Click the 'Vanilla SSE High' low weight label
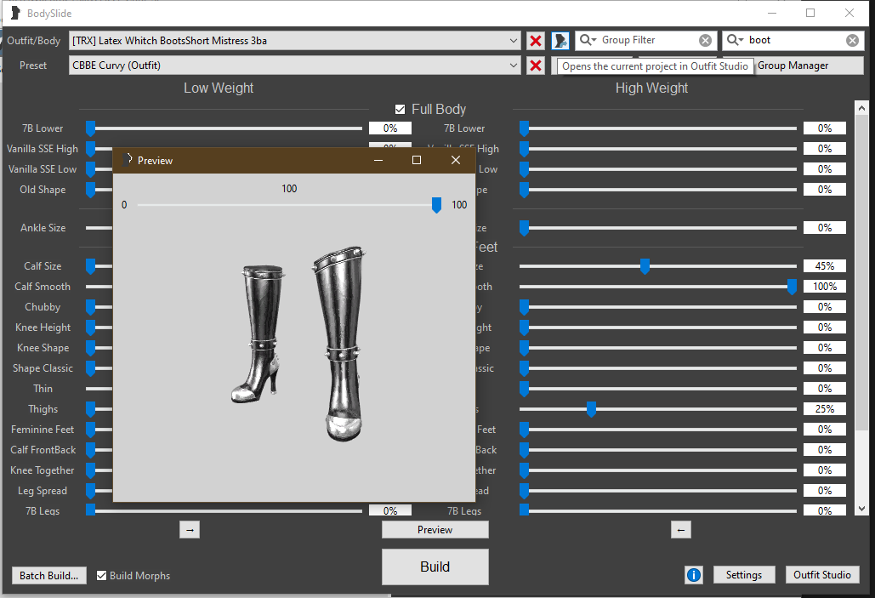The width and height of the screenshot is (875, 598). click(x=43, y=149)
